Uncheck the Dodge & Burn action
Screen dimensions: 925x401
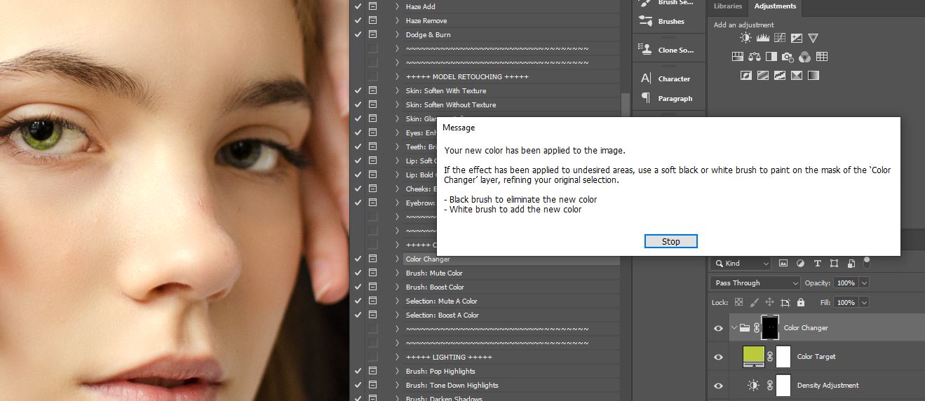coord(358,34)
